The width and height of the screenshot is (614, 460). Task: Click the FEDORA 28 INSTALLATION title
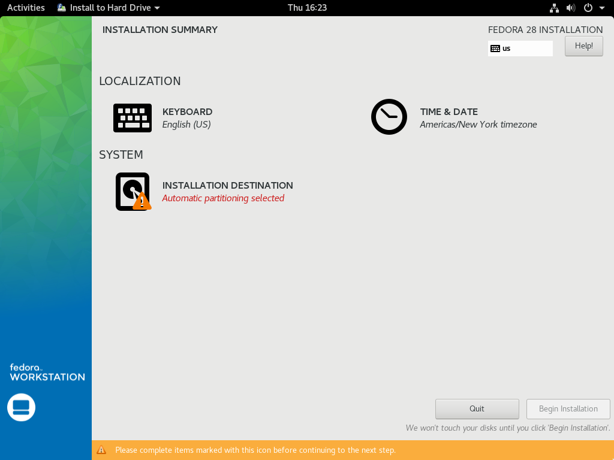tap(545, 30)
